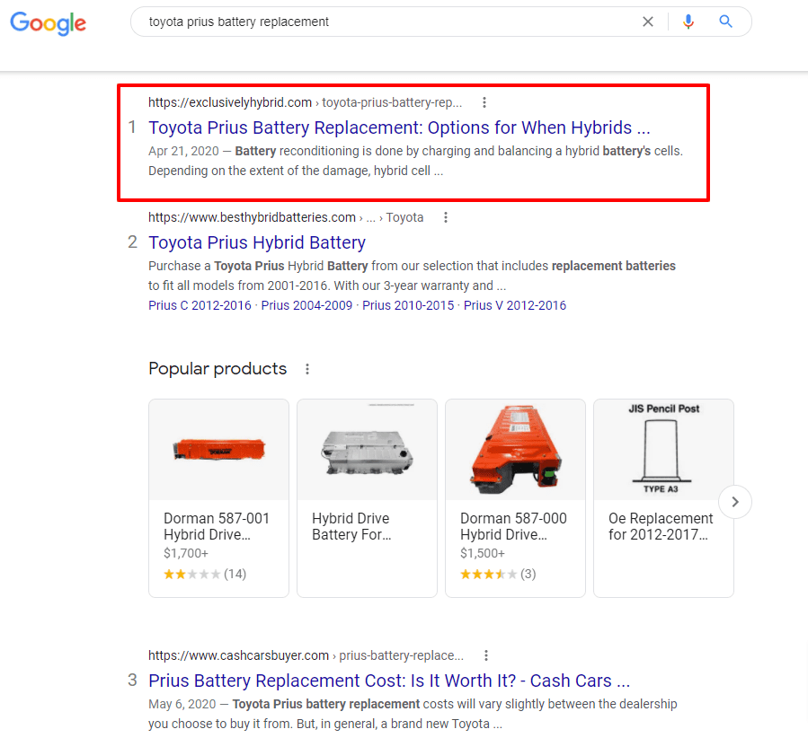Open options menu beside Popular products
Image resolution: width=808 pixels, height=738 pixels.
[307, 369]
